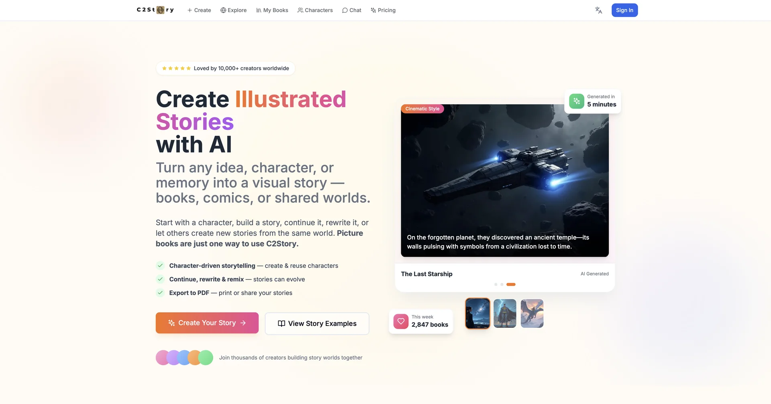The width and height of the screenshot is (771, 404).
Task: Select the dragon story thumbnail
Action: point(532,313)
